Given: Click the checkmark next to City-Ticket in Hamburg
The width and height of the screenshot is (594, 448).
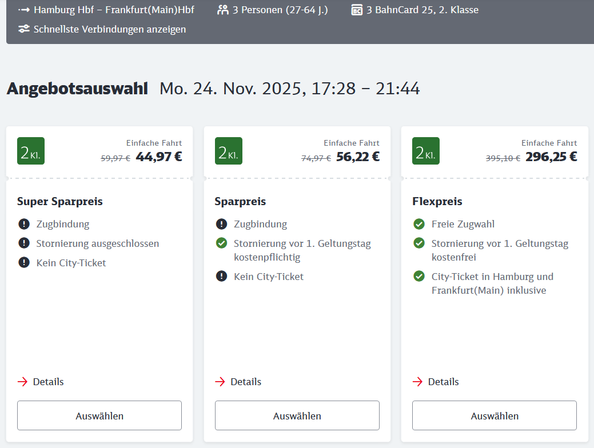Looking at the screenshot, I should [x=419, y=277].
